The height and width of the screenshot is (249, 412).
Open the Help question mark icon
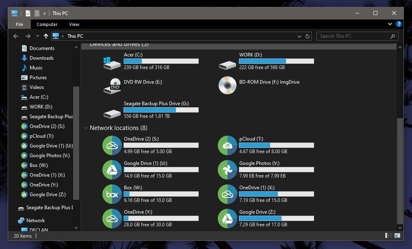pyautogui.click(x=399, y=24)
